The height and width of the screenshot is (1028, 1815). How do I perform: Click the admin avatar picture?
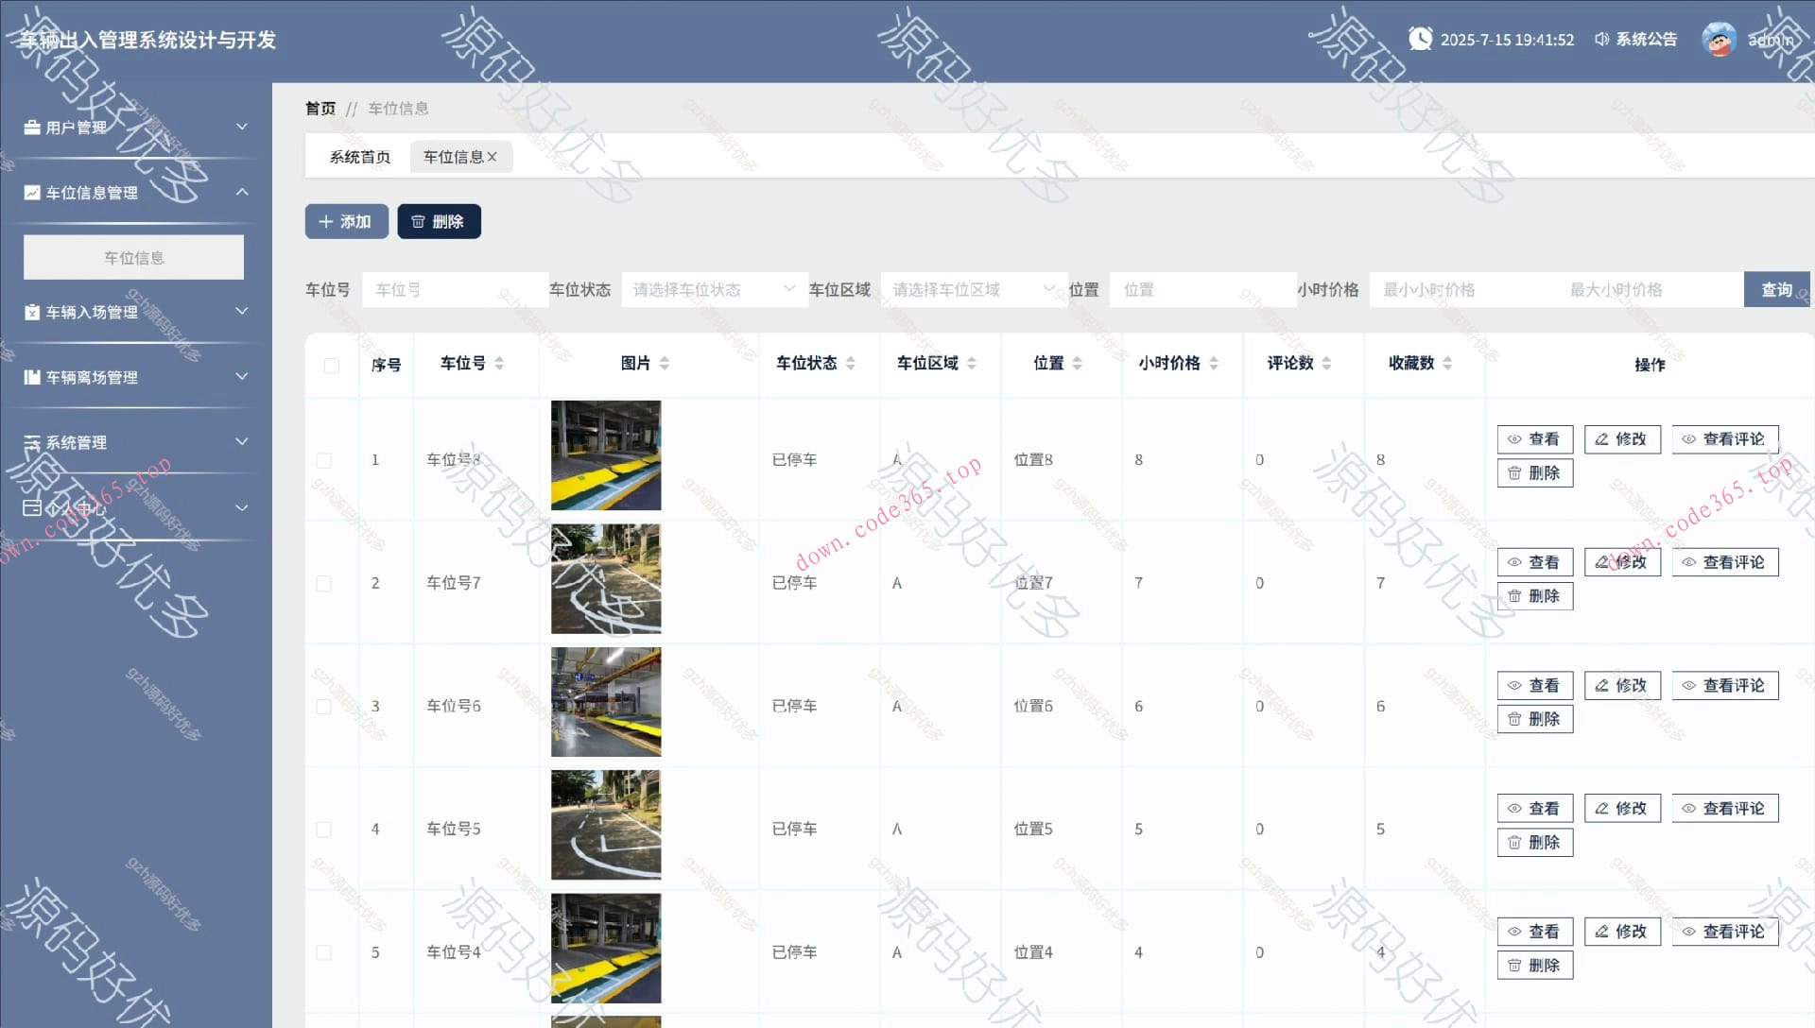(x=1719, y=39)
